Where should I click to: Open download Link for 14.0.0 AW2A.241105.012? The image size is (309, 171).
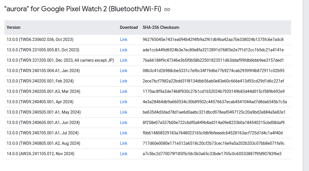pos(123,154)
